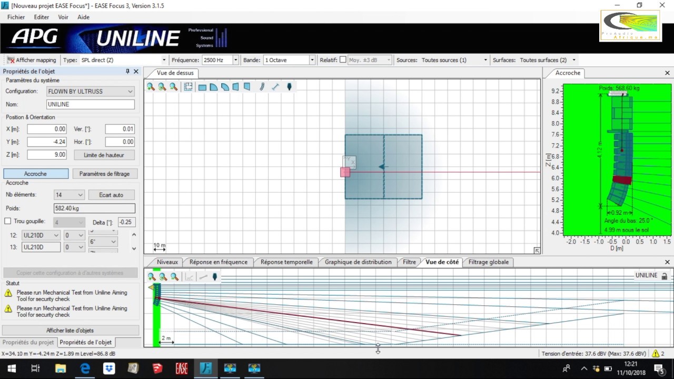Open element 12 UL210D model dropdown
This screenshot has height=379, width=674.
pos(41,235)
